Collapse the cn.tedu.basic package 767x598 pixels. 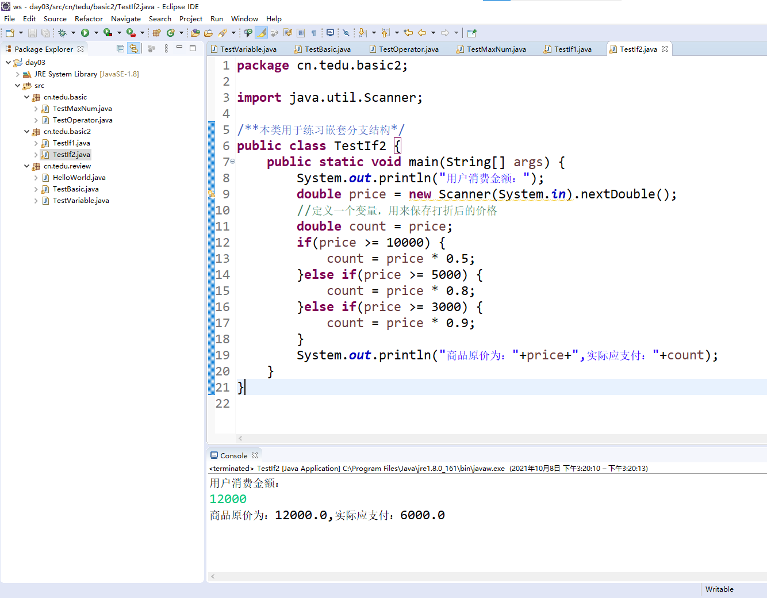pos(26,97)
